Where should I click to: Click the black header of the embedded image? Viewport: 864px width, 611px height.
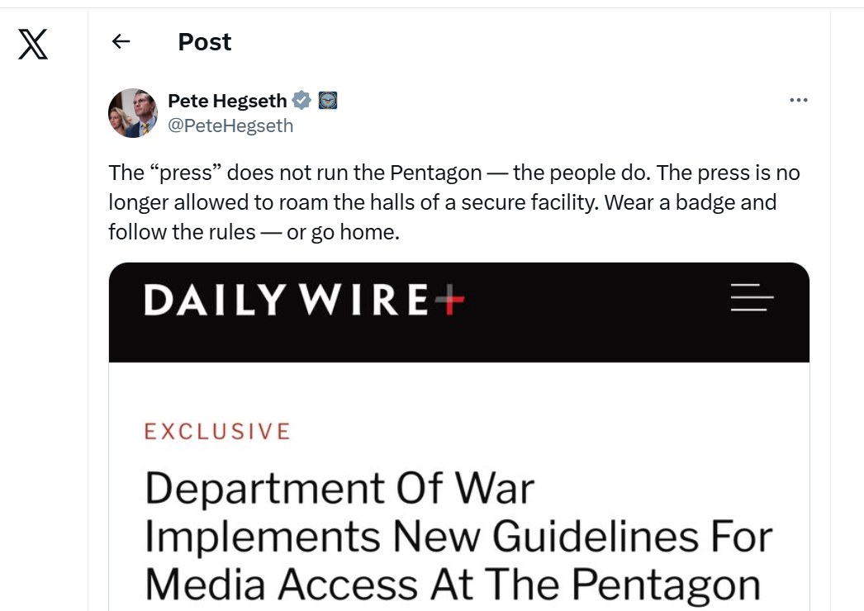[459, 312]
